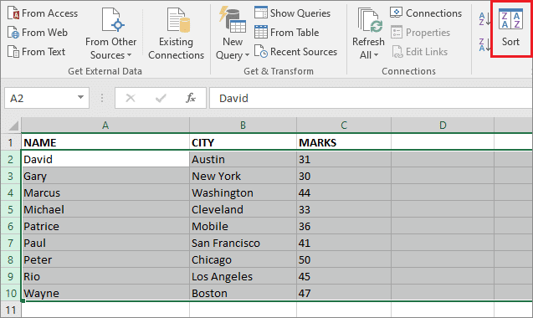Click the Properties button
Viewport: 533px width, 318px height.
point(421,33)
